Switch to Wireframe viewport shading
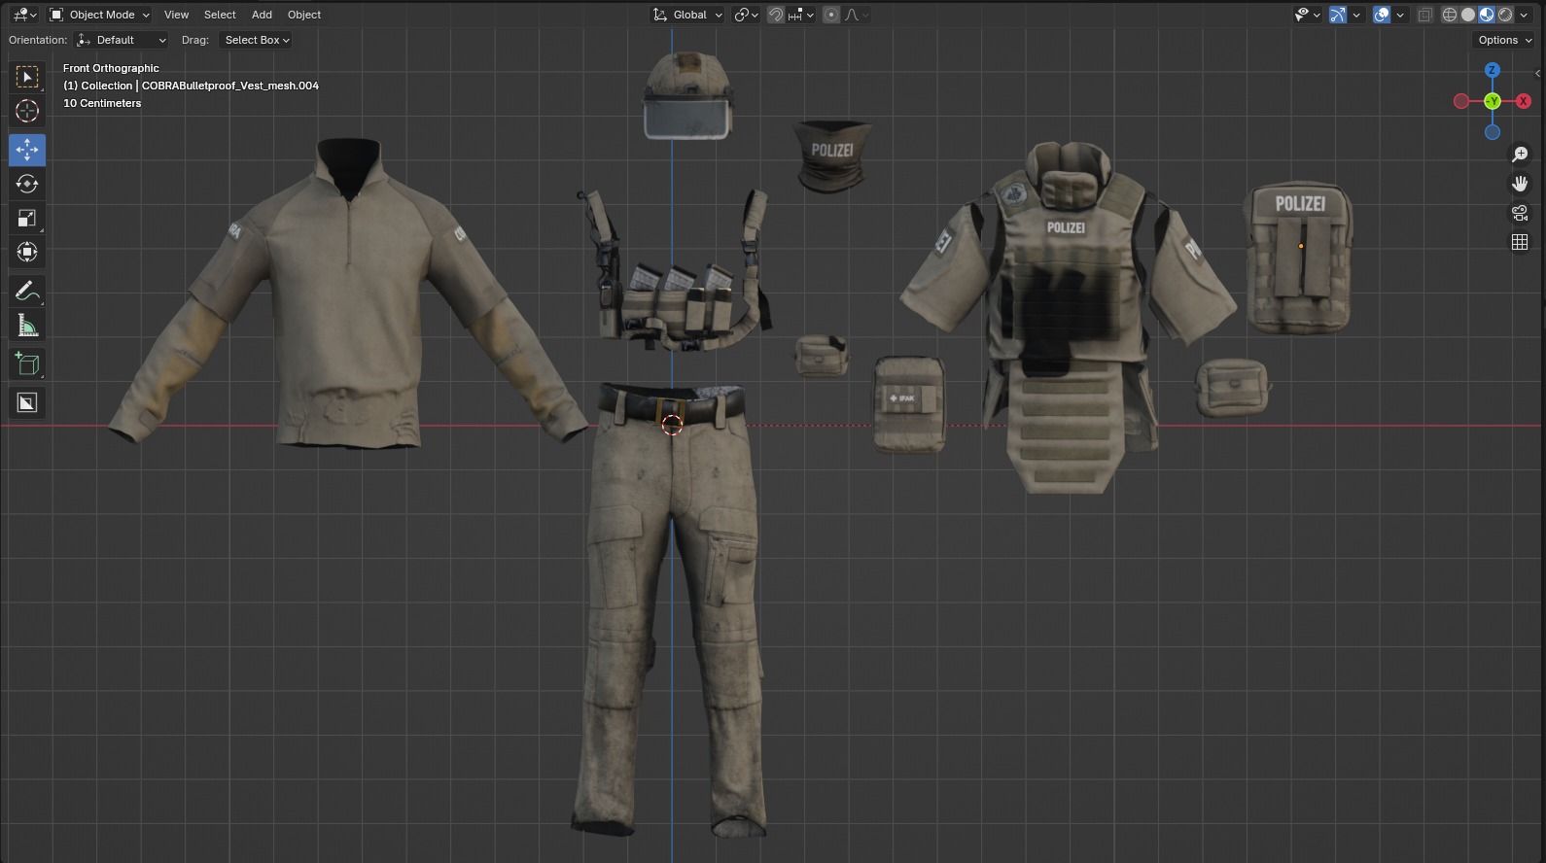The height and width of the screenshot is (863, 1546). point(1450,15)
